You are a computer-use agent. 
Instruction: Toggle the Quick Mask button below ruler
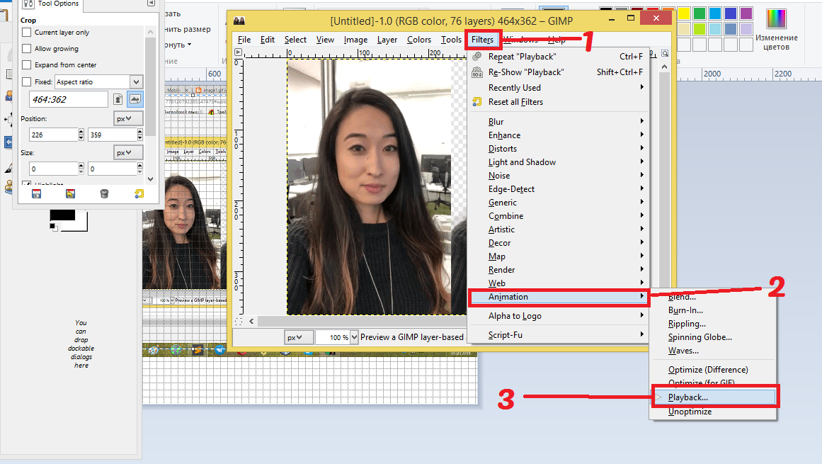239,321
